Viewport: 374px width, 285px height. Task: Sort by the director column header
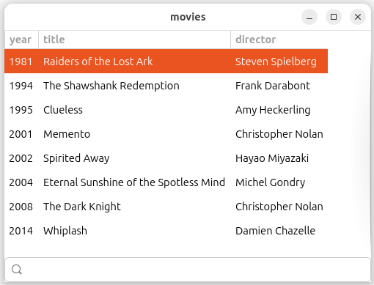tap(279, 40)
